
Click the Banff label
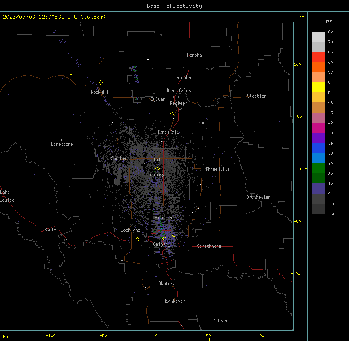pyautogui.click(x=50, y=230)
